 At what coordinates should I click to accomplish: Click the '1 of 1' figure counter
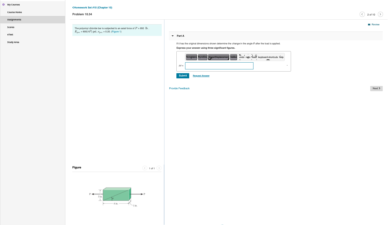pyautogui.click(x=152, y=168)
